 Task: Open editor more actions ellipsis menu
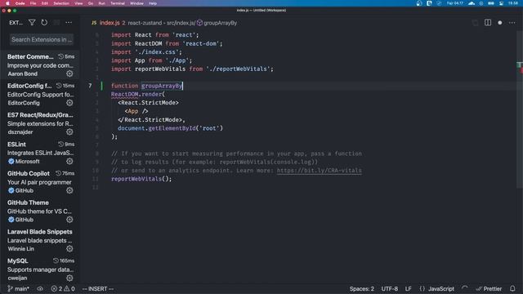[x=512, y=23]
